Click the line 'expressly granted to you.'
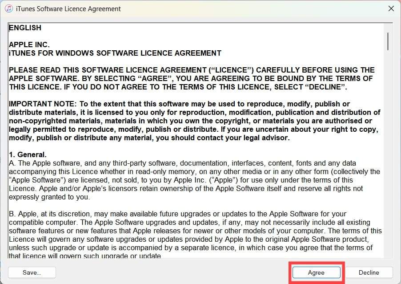The image size is (401, 284). [49, 197]
